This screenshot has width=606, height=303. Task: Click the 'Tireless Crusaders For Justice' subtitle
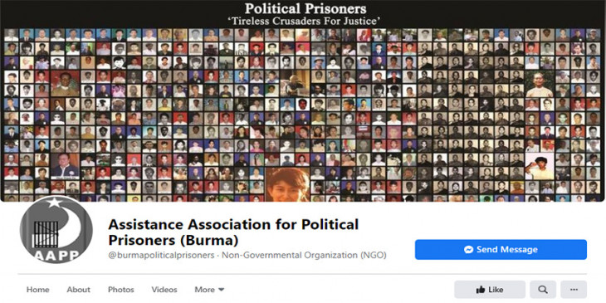[305, 22]
